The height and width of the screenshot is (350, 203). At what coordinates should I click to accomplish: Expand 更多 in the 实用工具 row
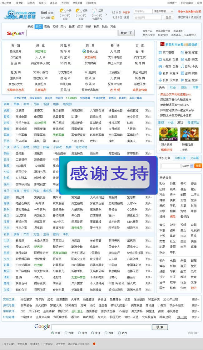click(x=196, y=299)
